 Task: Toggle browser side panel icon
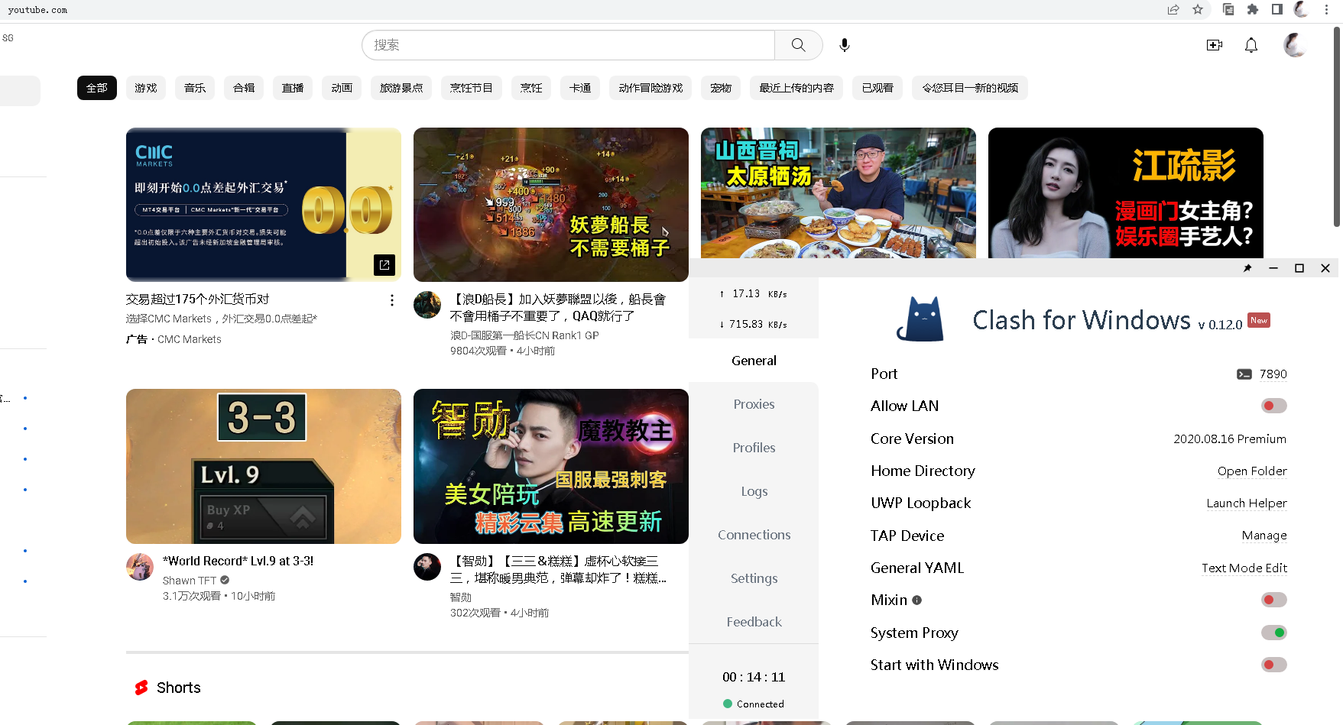click(1277, 9)
